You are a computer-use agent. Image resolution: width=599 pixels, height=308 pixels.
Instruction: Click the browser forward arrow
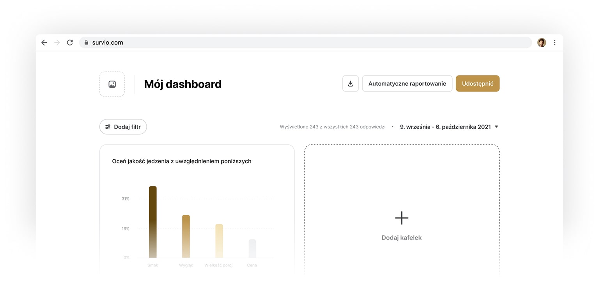click(57, 42)
